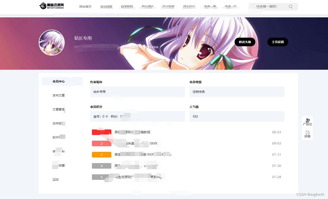Open the 发布文章 sidebar link
This screenshot has width=328, height=199.
tap(58, 95)
